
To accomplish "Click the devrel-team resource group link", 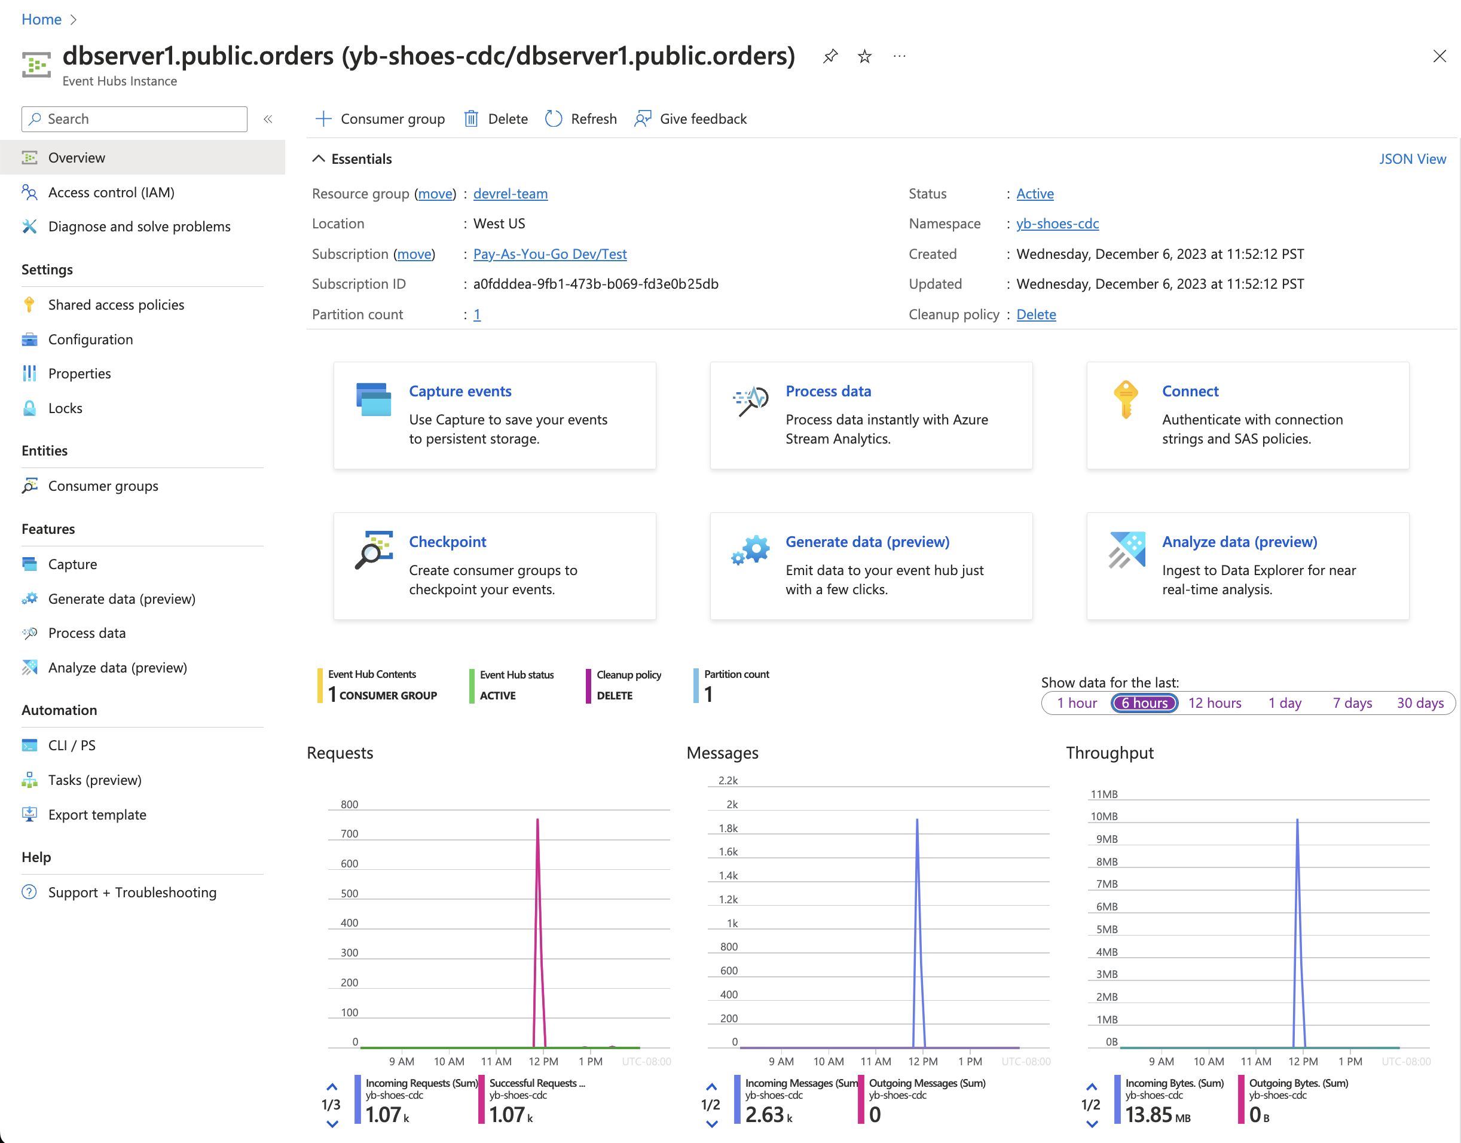I will [x=509, y=193].
